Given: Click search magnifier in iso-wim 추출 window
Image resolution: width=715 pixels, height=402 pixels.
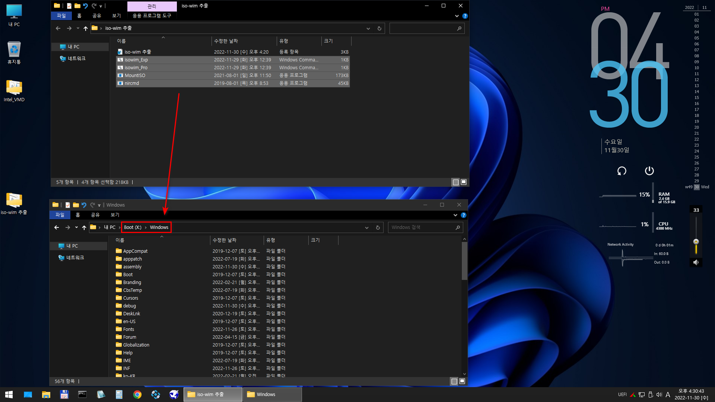Looking at the screenshot, I should pos(459,28).
